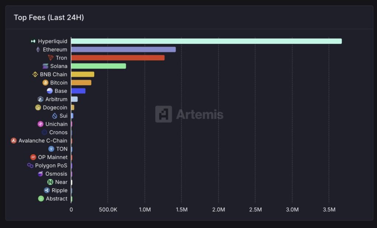Click the Solana logo icon
The width and height of the screenshot is (377, 228).
pyautogui.click(x=45, y=66)
